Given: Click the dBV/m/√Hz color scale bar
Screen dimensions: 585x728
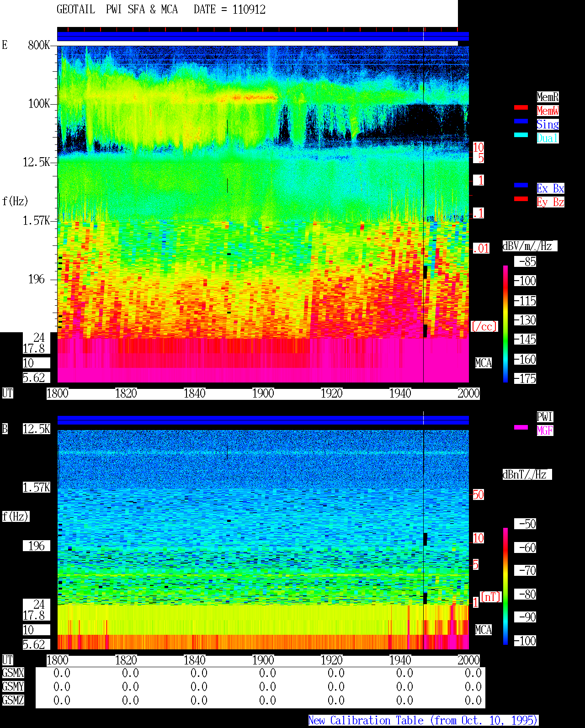Looking at the screenshot, I should 505,324.
